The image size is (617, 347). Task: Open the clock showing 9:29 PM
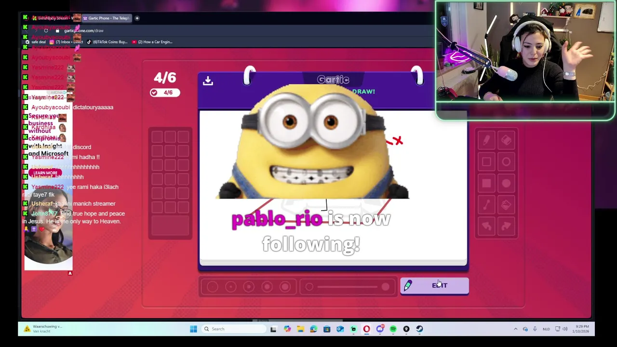pyautogui.click(x=581, y=329)
